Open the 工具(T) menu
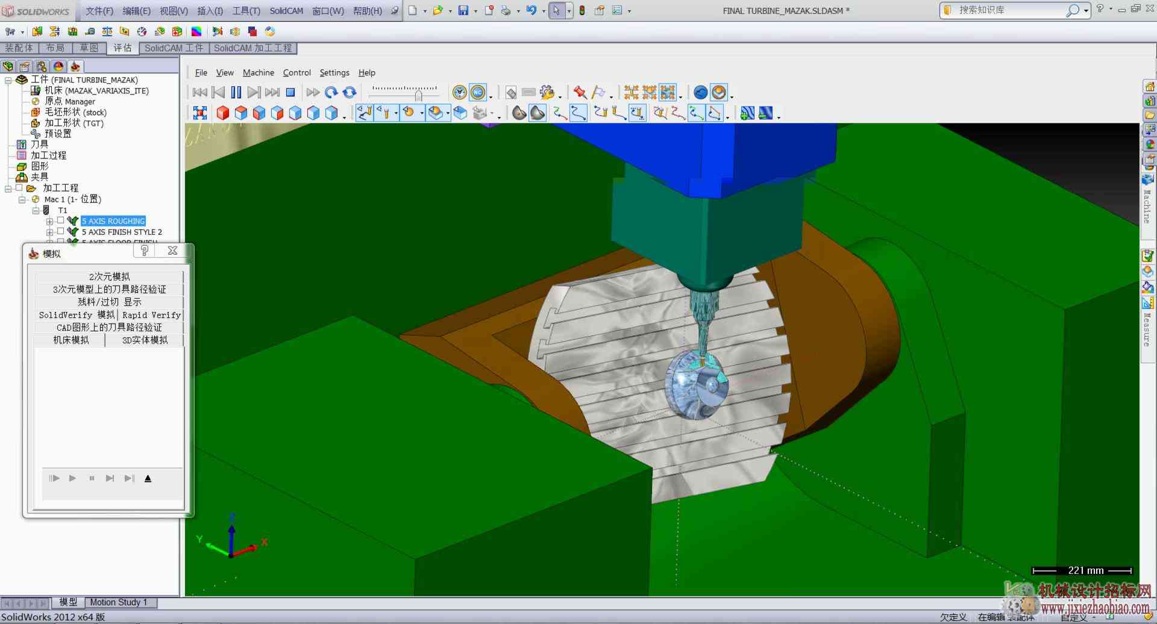 tap(246, 11)
